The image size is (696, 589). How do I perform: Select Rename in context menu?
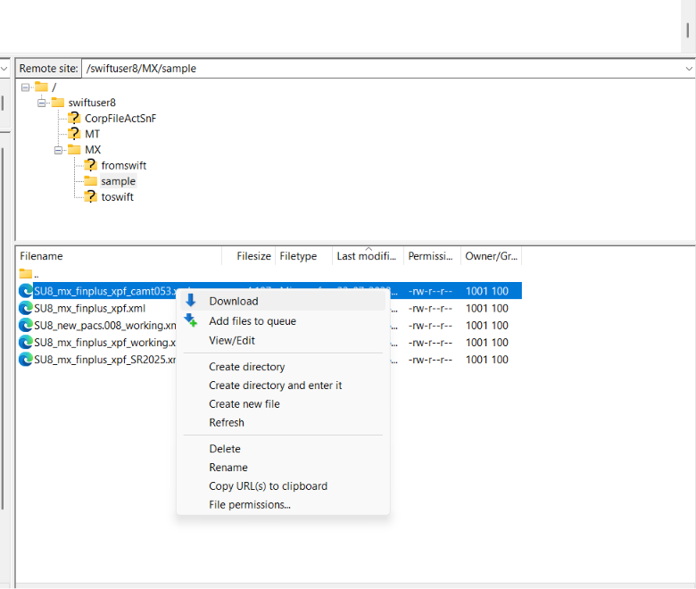tap(283, 468)
